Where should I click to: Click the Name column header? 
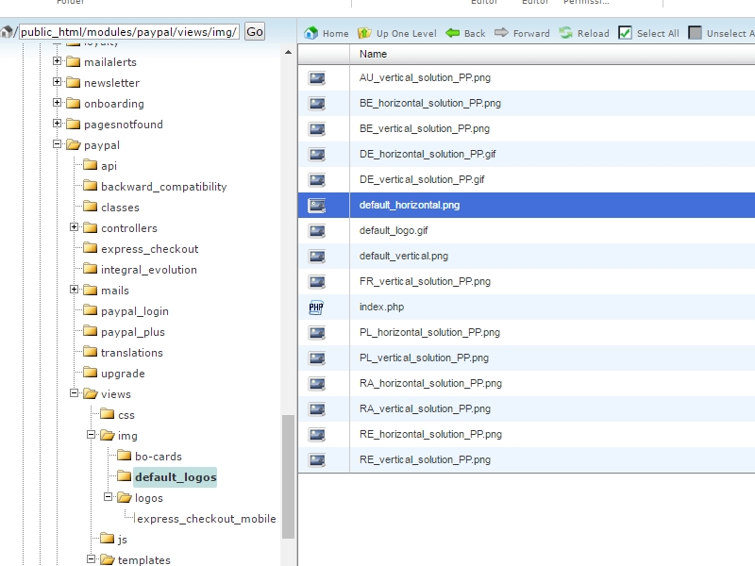point(374,55)
